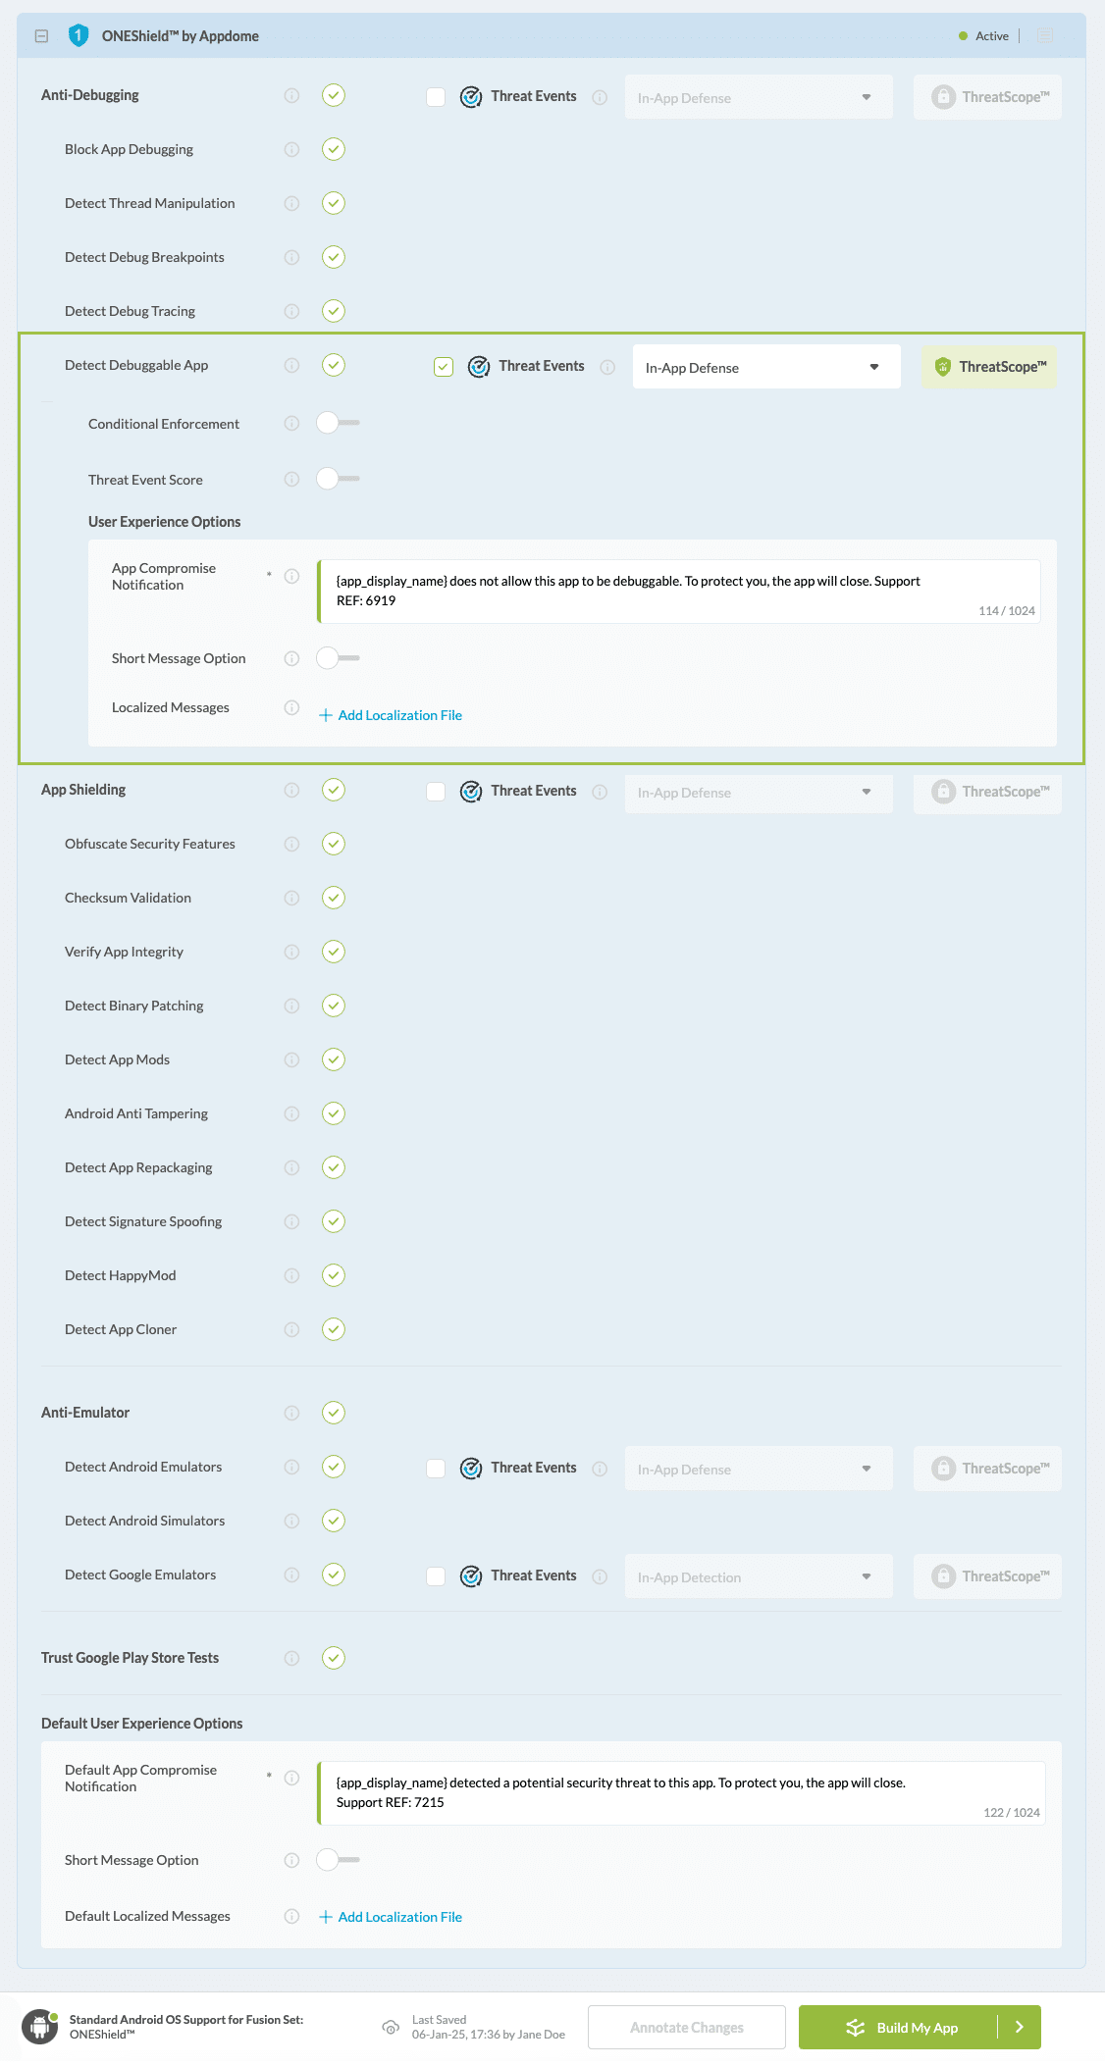Click Threat Events target icon for Detect Debuggable App
This screenshot has width=1105, height=2066.
click(x=479, y=367)
